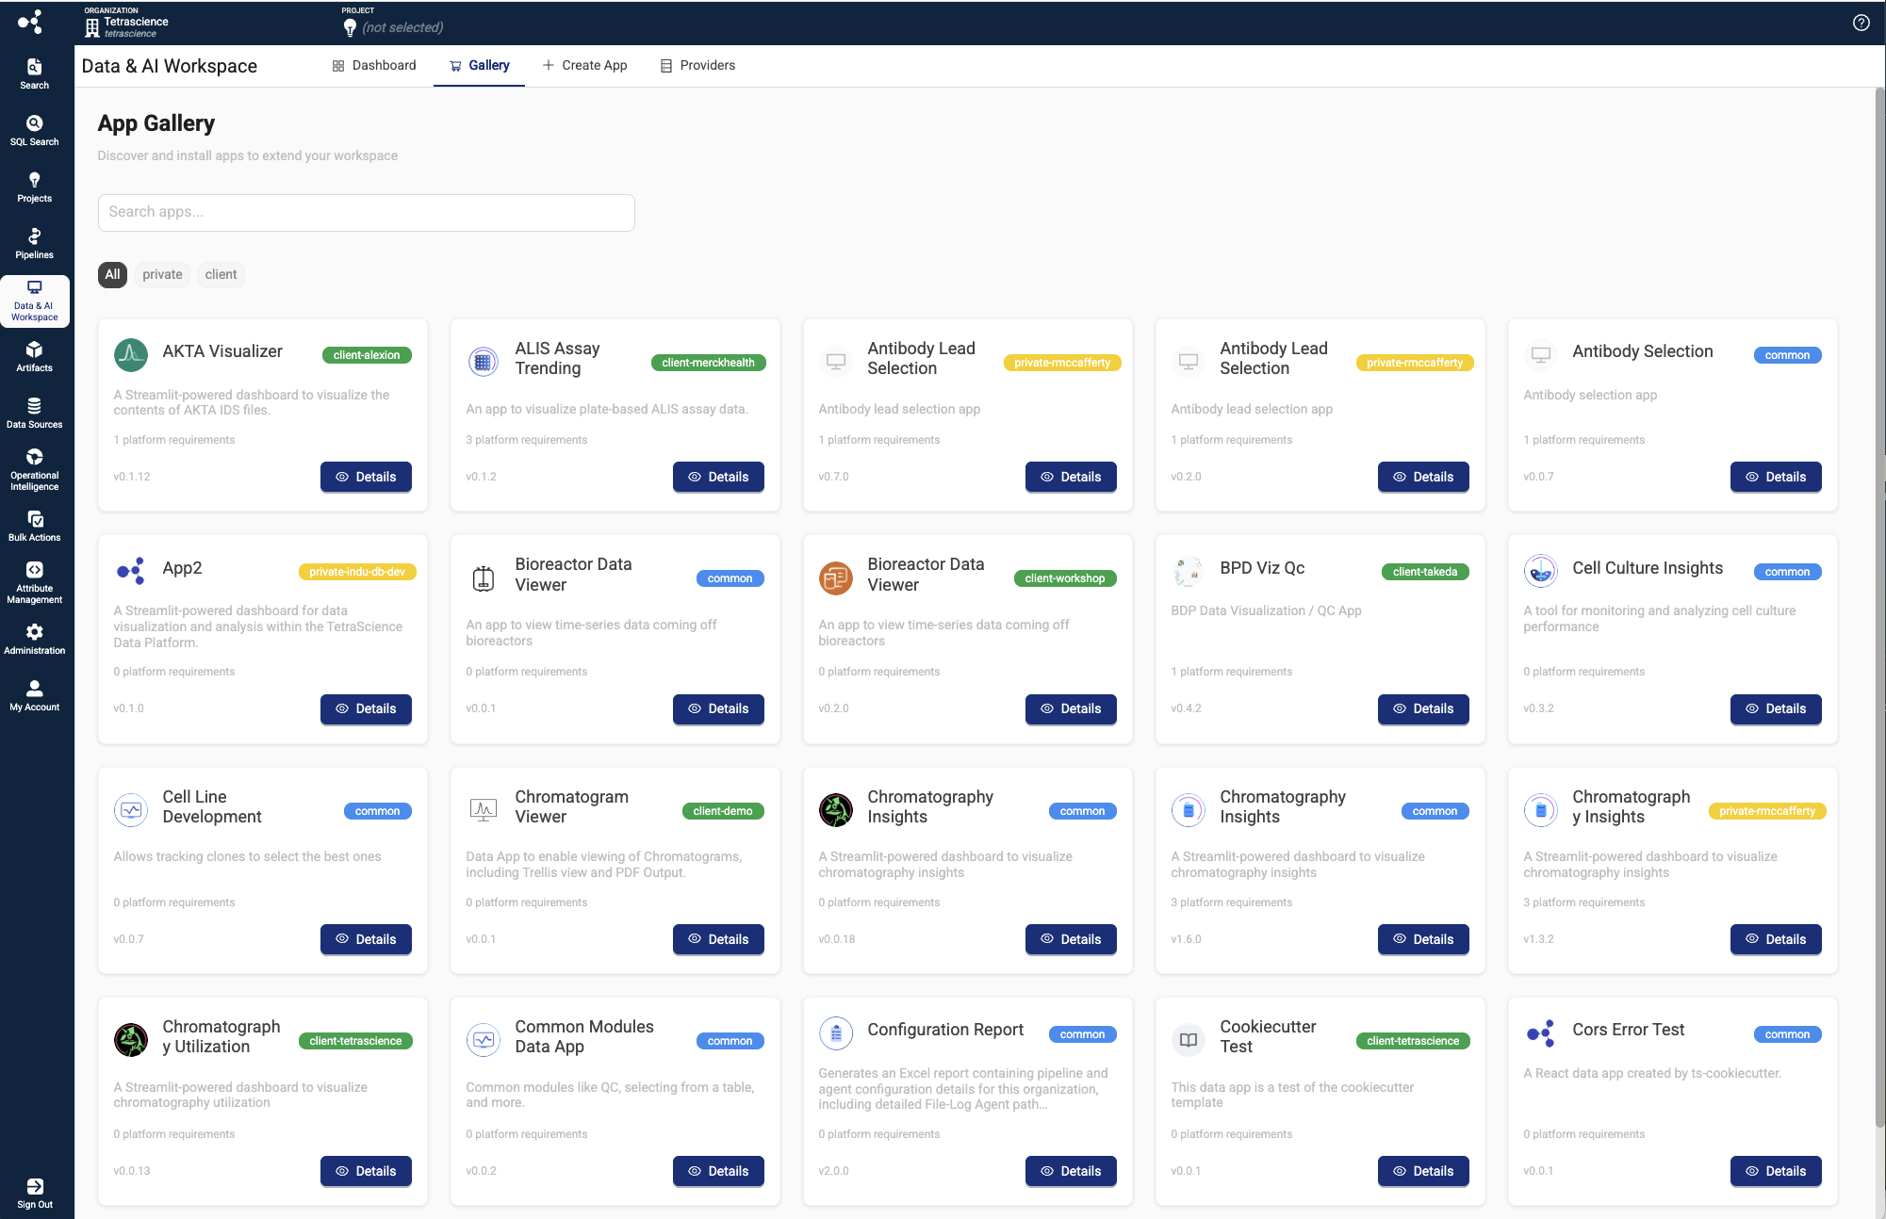View Details for BPD Viz Qc

click(1422, 708)
